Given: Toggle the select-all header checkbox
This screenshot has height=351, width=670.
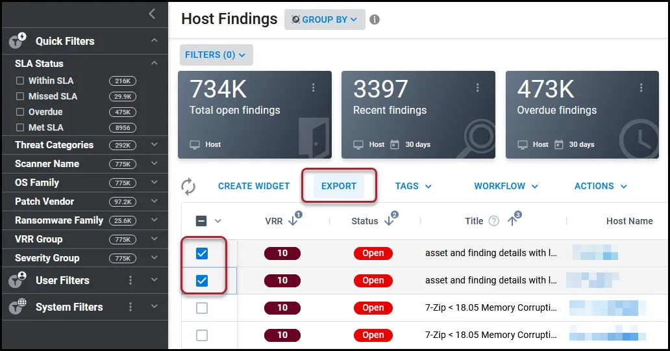Looking at the screenshot, I should [201, 221].
